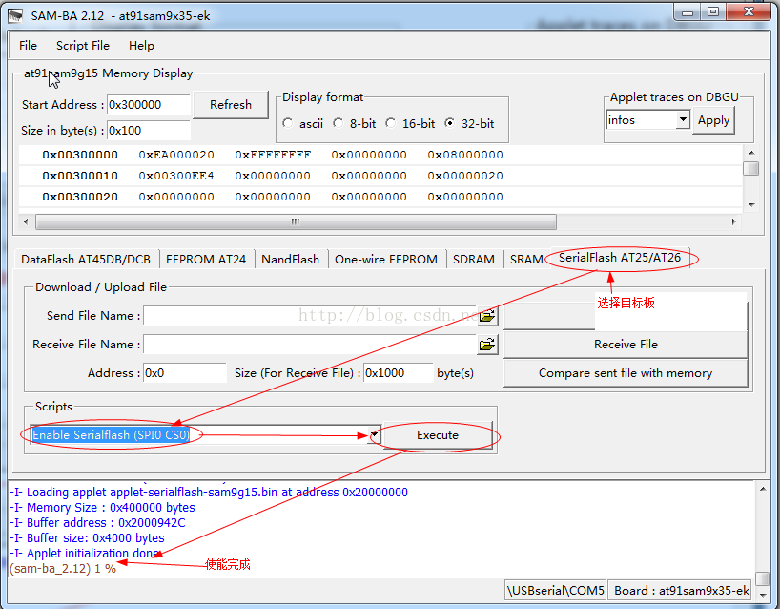Screen dimensions: 780x609
Task: Open applet traces infos dropdown
Action: click(x=683, y=119)
